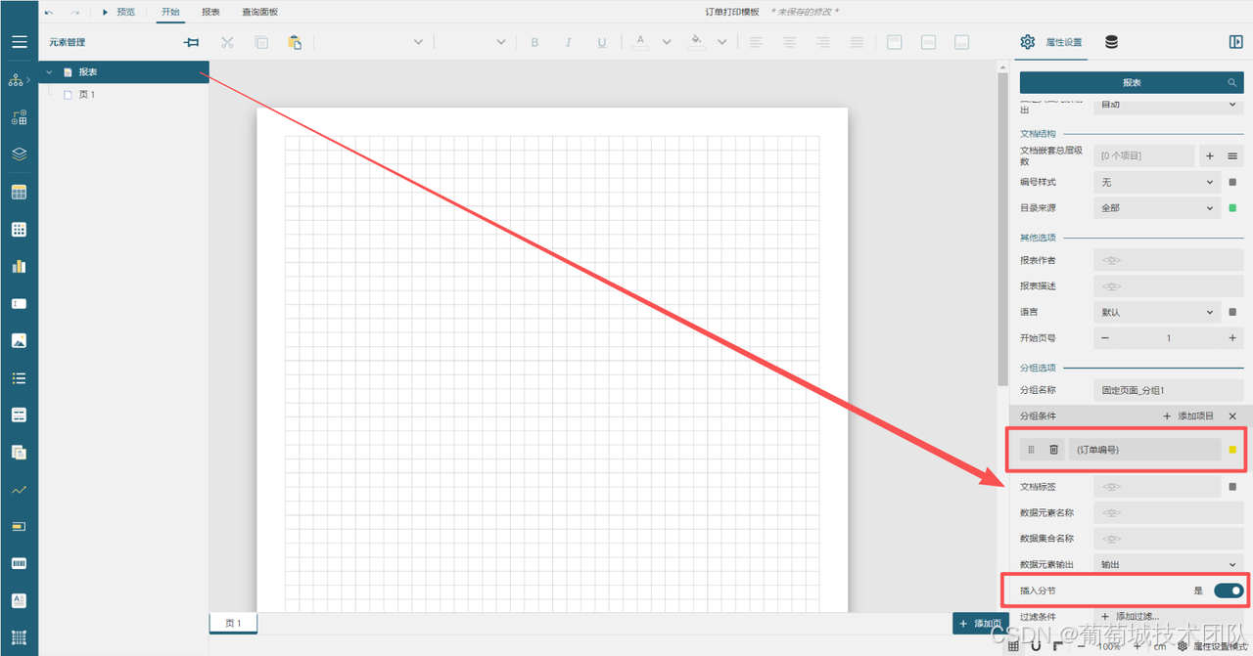Switch to the 报表 ribbon tab
1253x656 pixels.
click(x=210, y=12)
